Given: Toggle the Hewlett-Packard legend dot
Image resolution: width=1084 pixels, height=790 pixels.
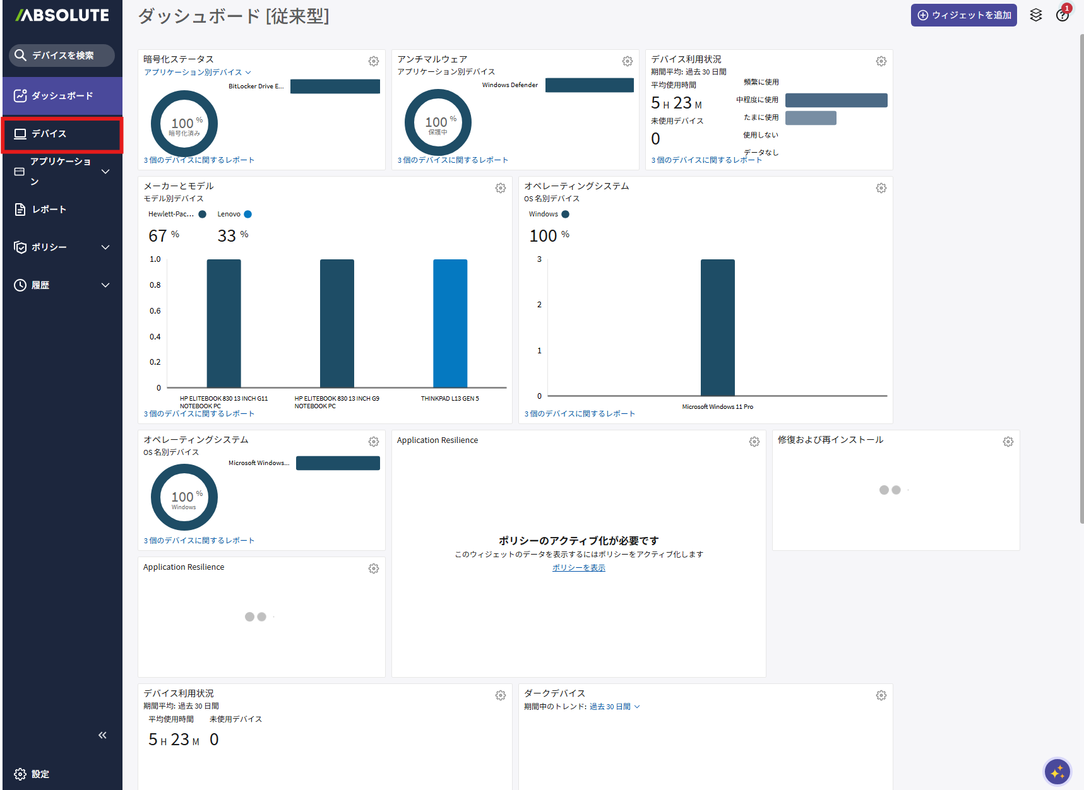Looking at the screenshot, I should coord(202,215).
